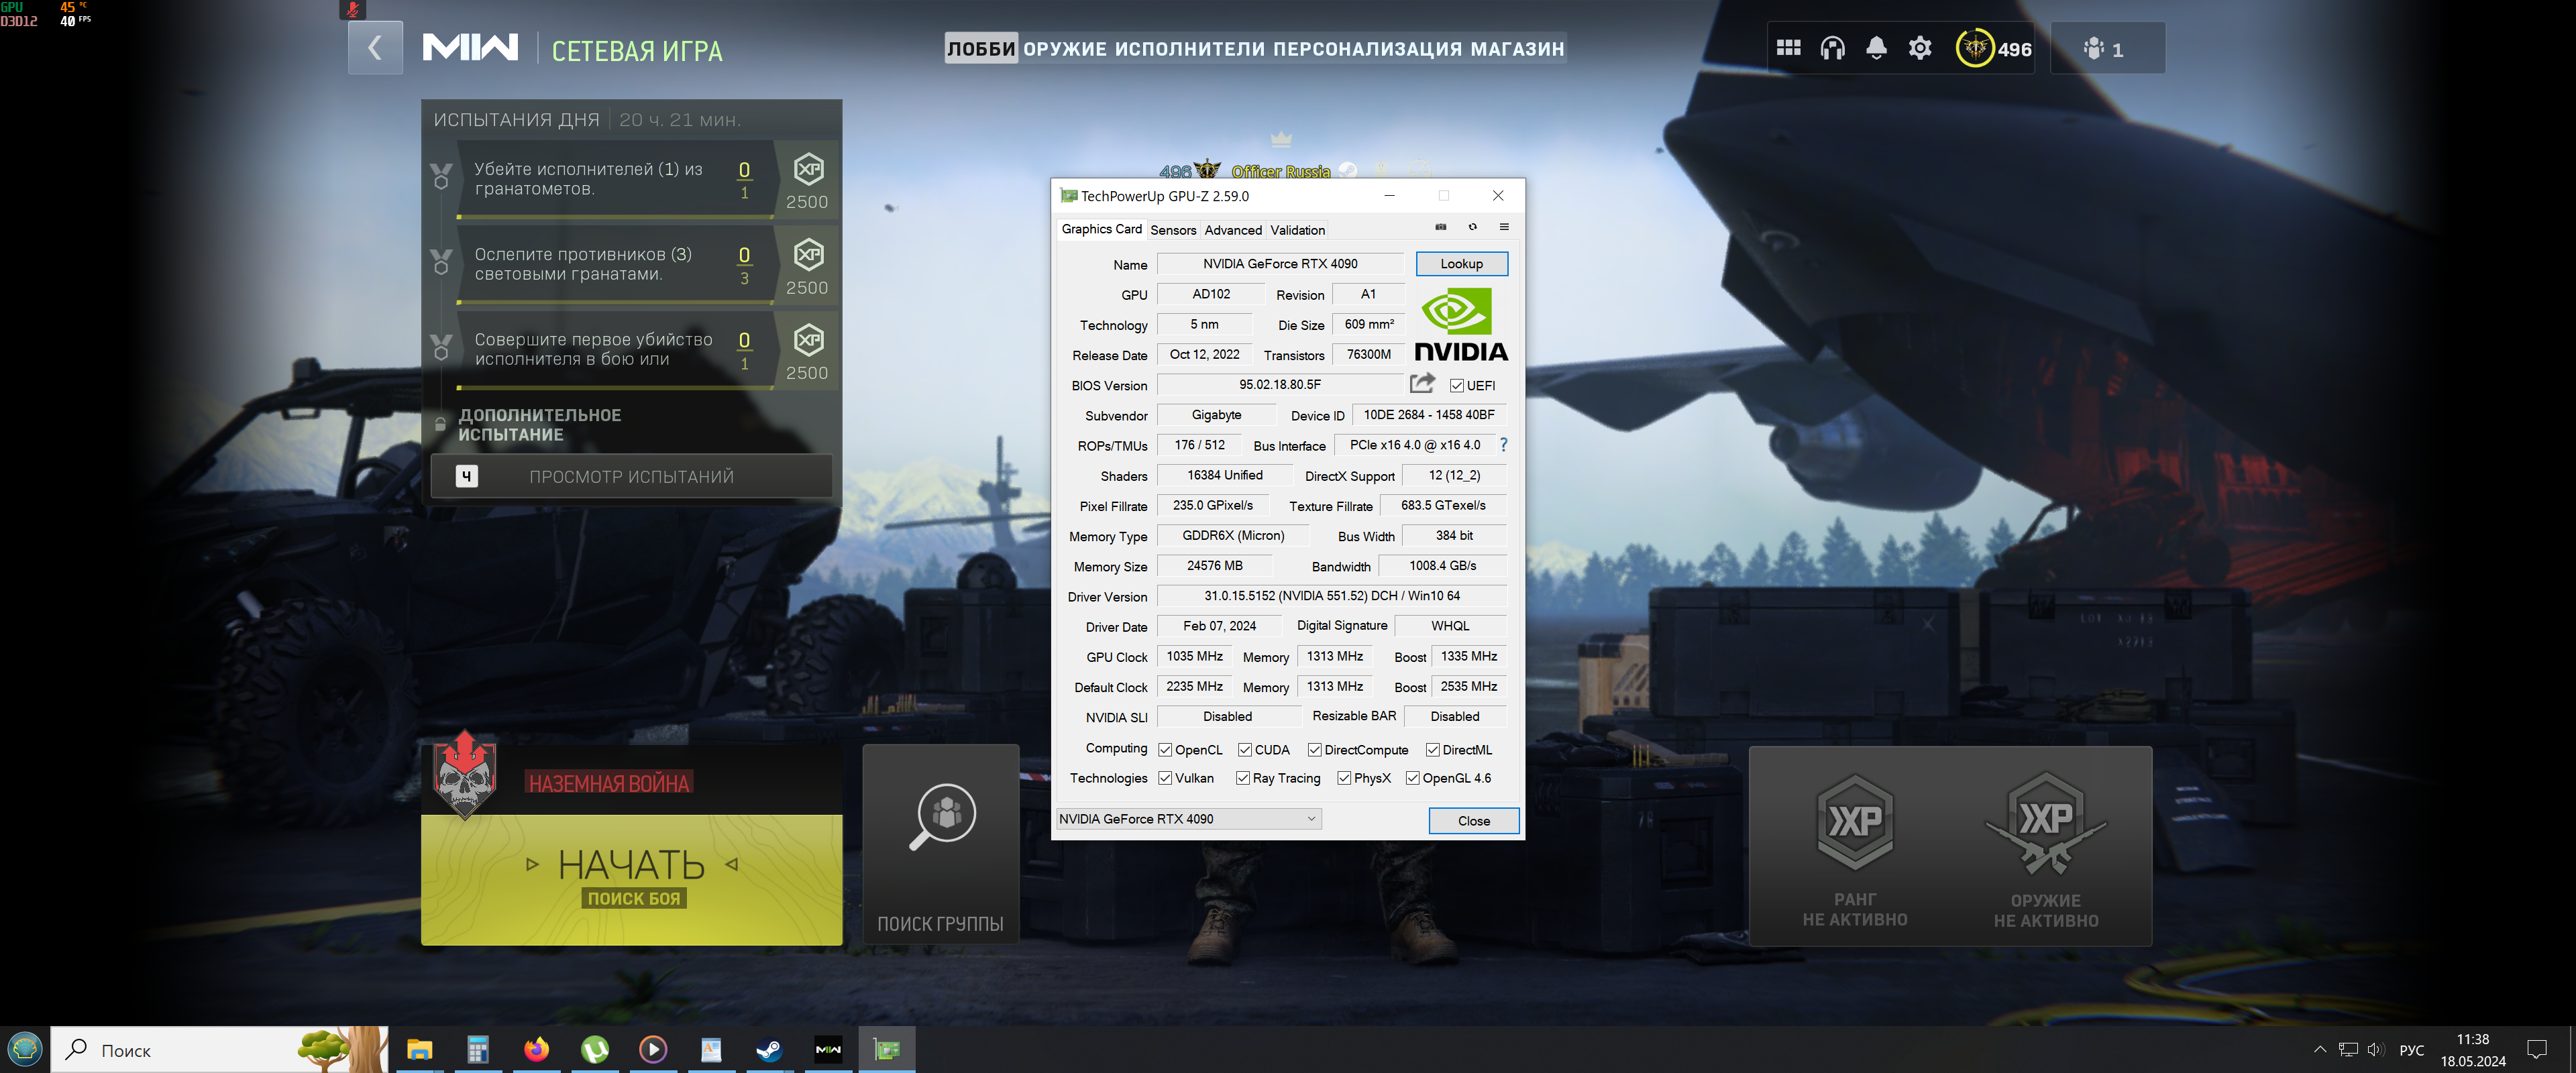
Task: Open the GPU-Z hamburger menu icon
Action: [x=1503, y=227]
